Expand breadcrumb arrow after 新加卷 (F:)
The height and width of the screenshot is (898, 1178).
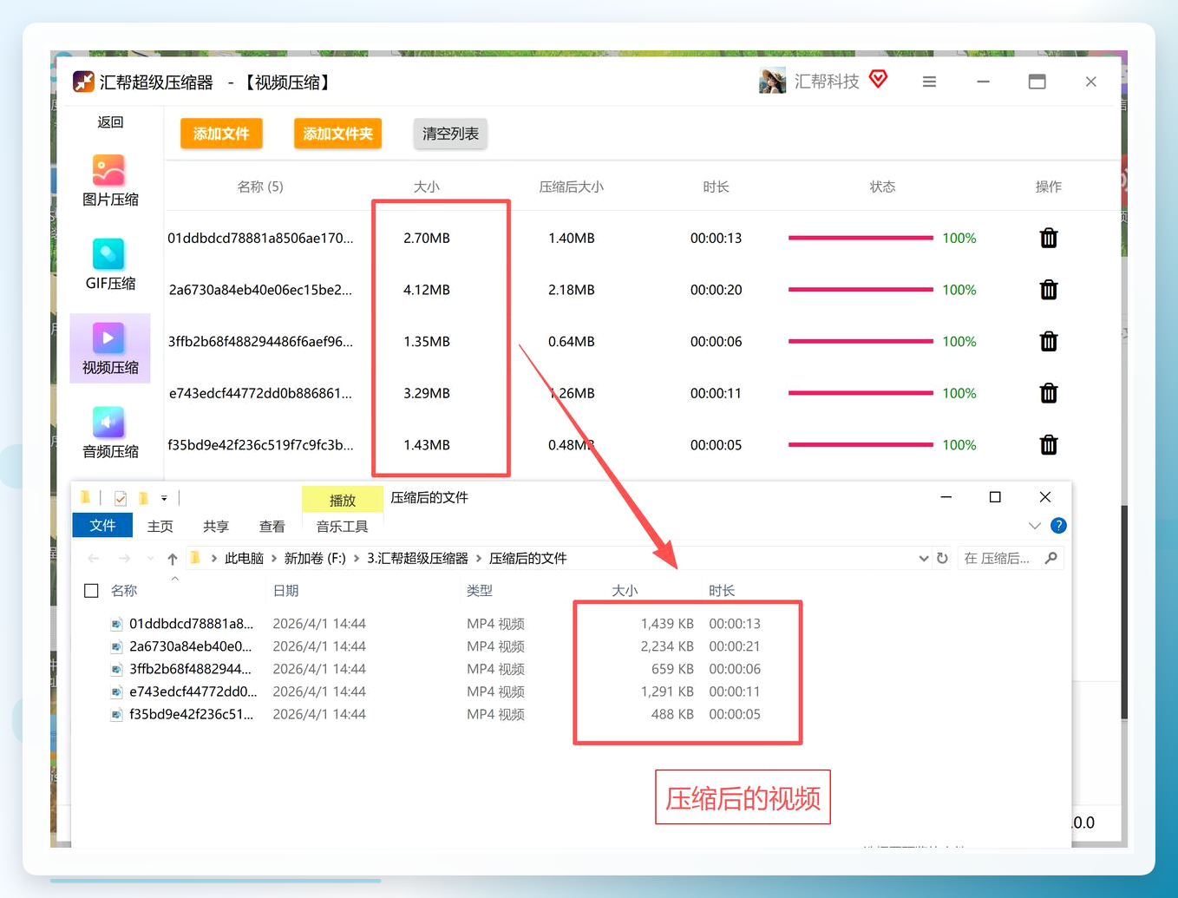point(356,559)
